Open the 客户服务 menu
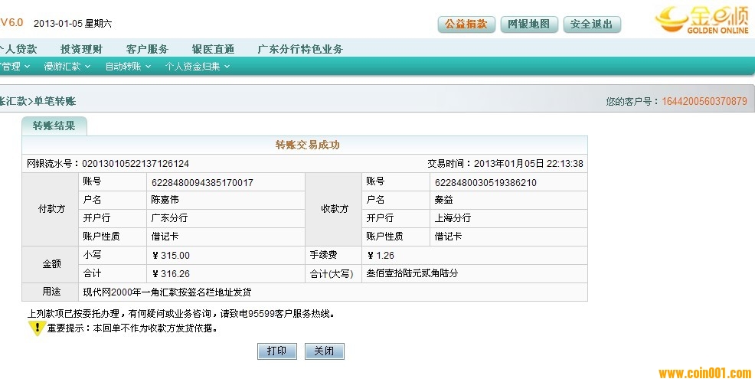Viewport: 755px width, 382px height. click(147, 49)
